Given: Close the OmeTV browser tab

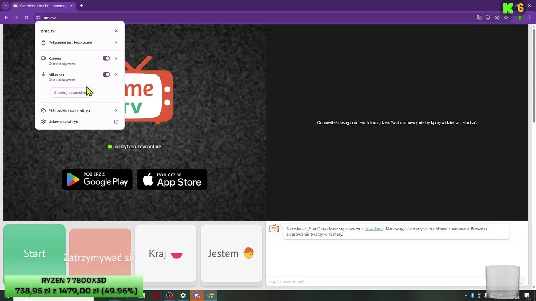Looking at the screenshot, I should point(71,6).
